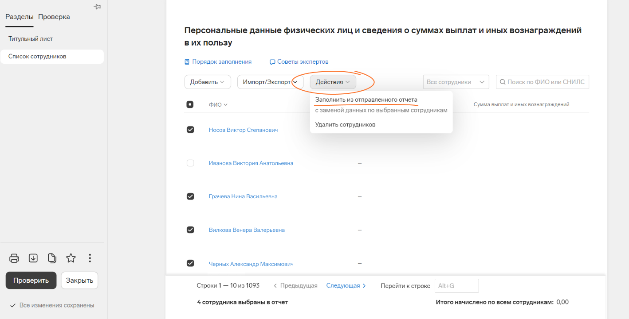This screenshot has width=629, height=319.
Task: Open the Добавить dropdown
Action: (x=208, y=82)
